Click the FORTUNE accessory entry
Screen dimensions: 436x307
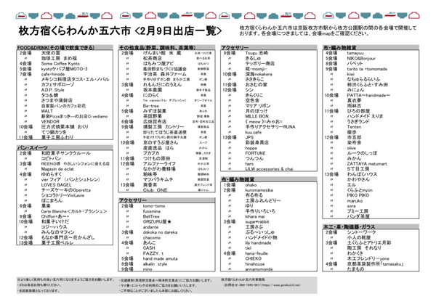pos(257,153)
